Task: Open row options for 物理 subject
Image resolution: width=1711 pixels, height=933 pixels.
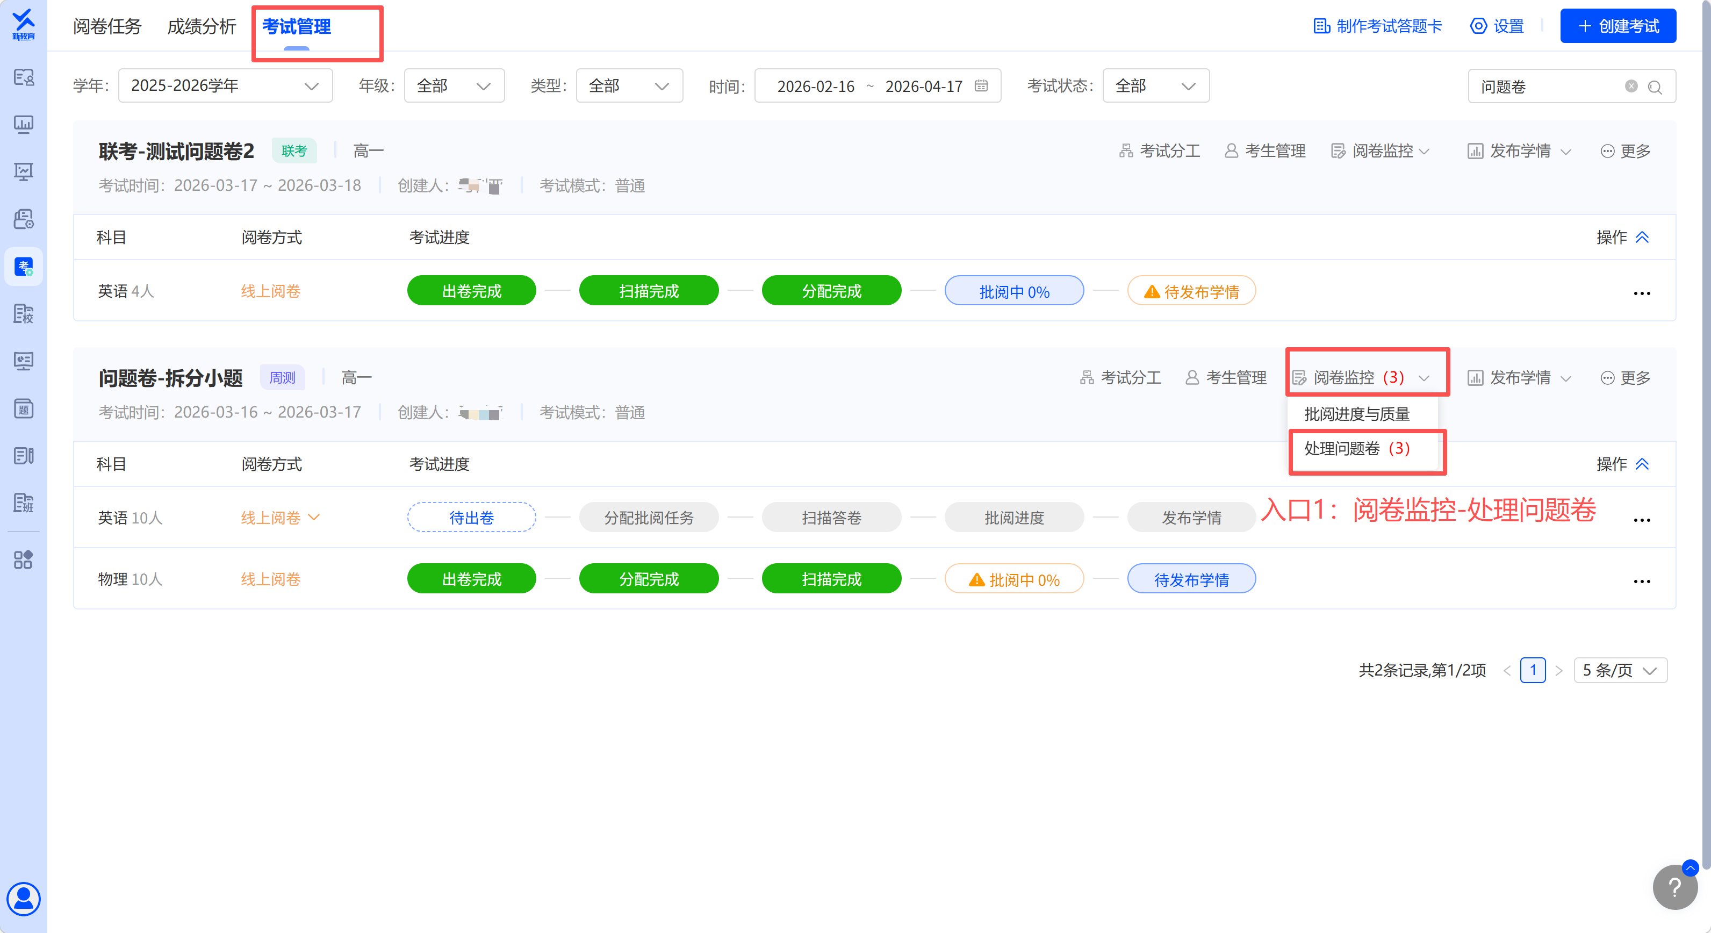Action: point(1641,581)
